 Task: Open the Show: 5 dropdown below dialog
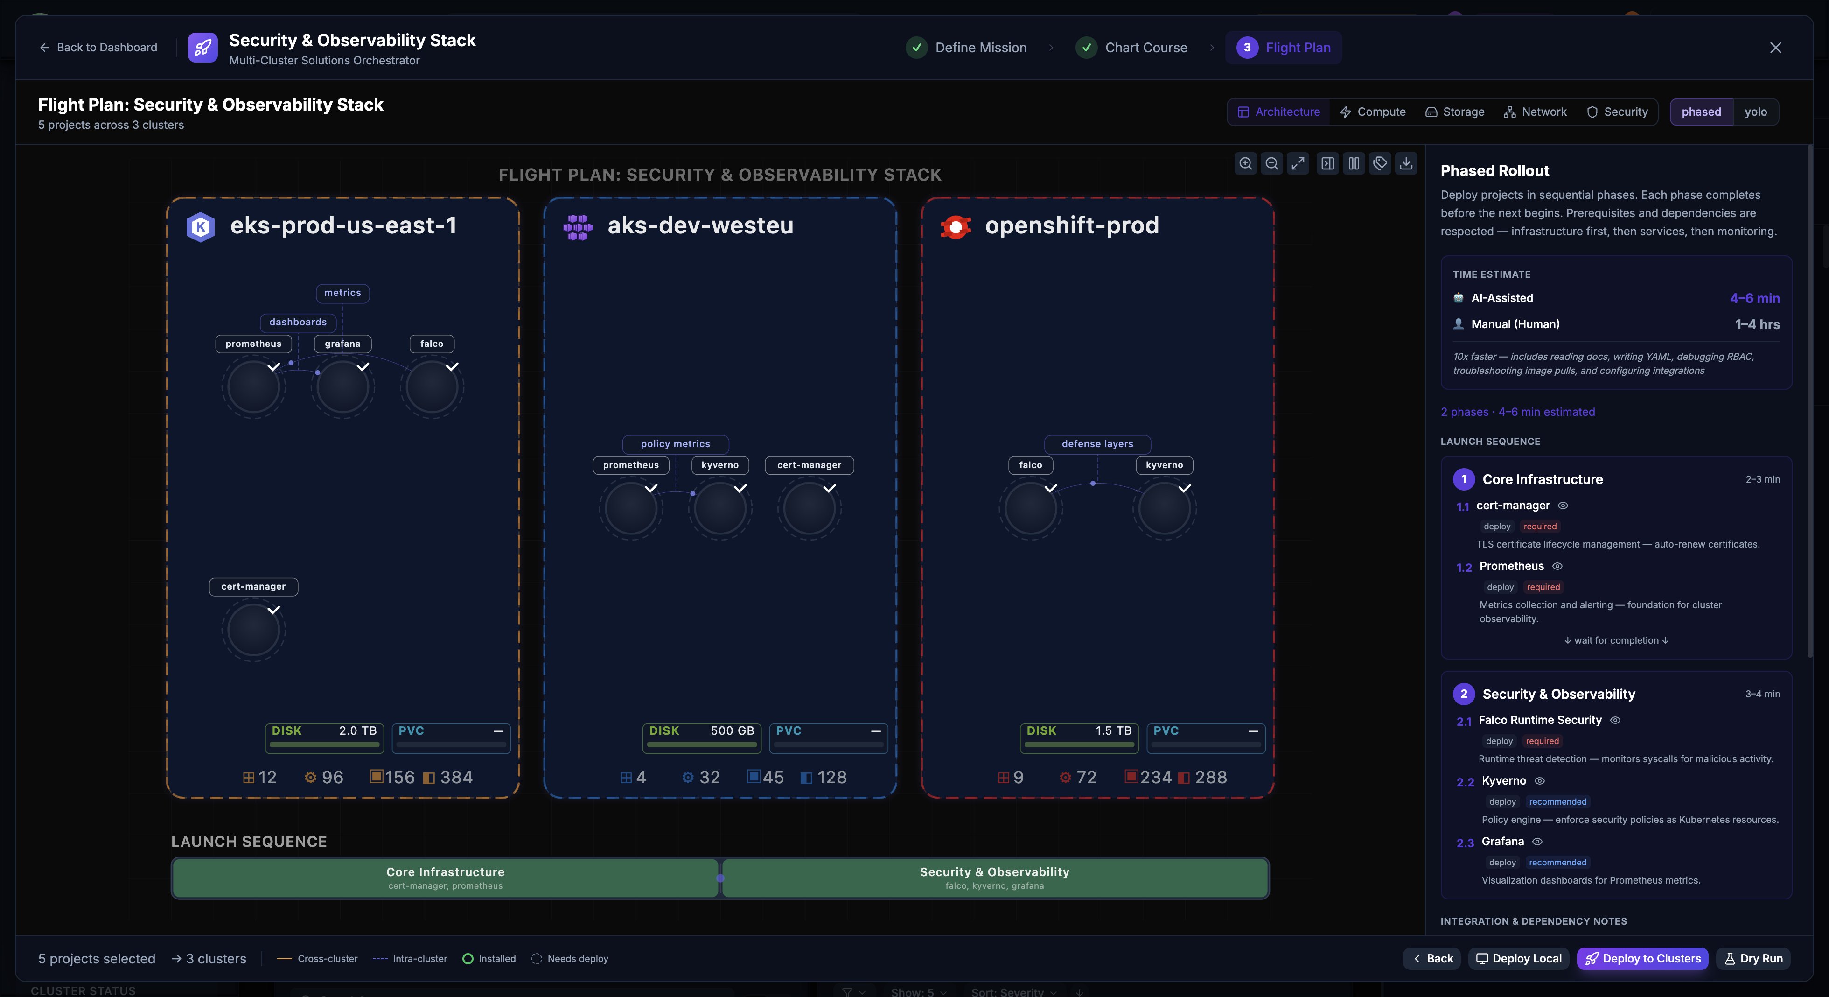[918, 991]
